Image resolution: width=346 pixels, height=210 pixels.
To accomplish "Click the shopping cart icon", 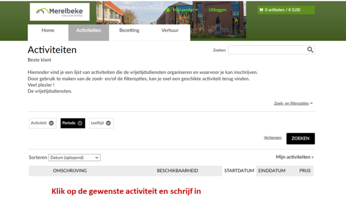I will pyautogui.click(x=261, y=10).
